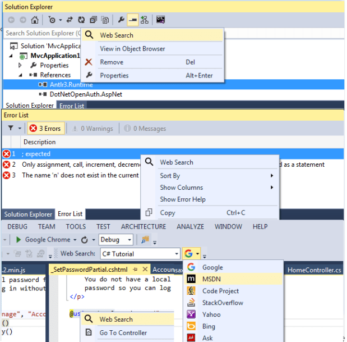Viewport: 347px width, 342px height.
Task: Start debugging with Google Chrome play button
Action: point(18,240)
